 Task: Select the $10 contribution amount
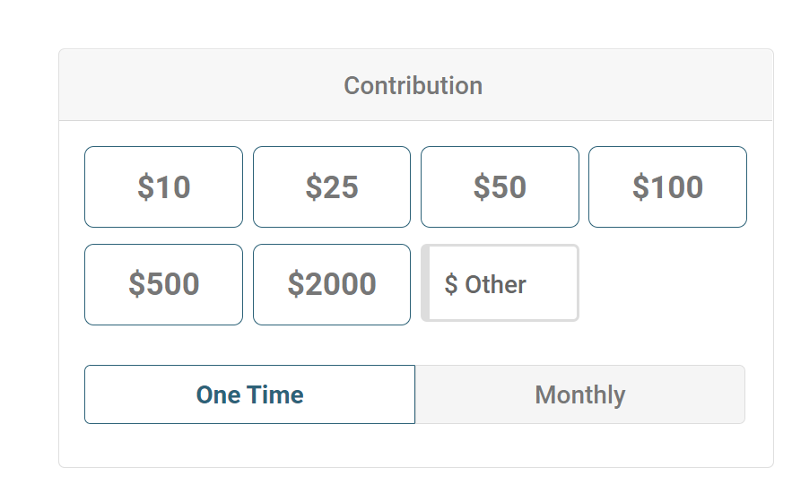[163, 186]
